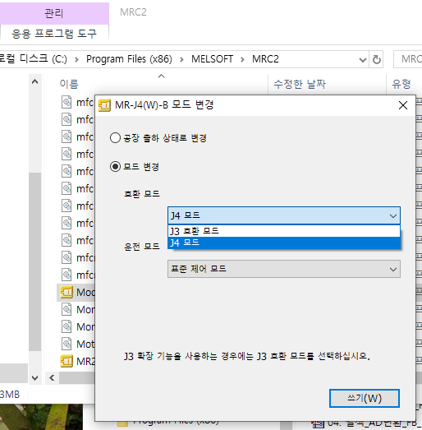422x430 pixels.
Task: Select the 모드 변경 radio button
Action: 115,166
